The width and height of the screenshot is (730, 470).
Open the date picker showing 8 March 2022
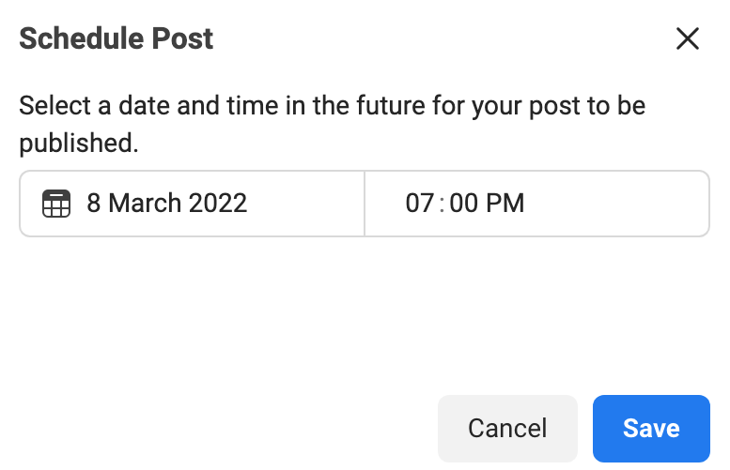tap(166, 204)
